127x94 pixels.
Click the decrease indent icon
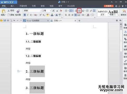pyautogui.click(x=76, y=11)
